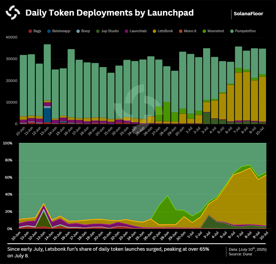Click the teal Pumpdotfun legend dot
The width and height of the screenshot is (276, 264).
pyautogui.click(x=232, y=31)
